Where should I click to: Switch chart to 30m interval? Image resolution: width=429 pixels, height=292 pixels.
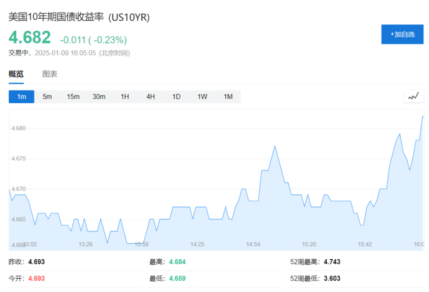[x=99, y=96]
